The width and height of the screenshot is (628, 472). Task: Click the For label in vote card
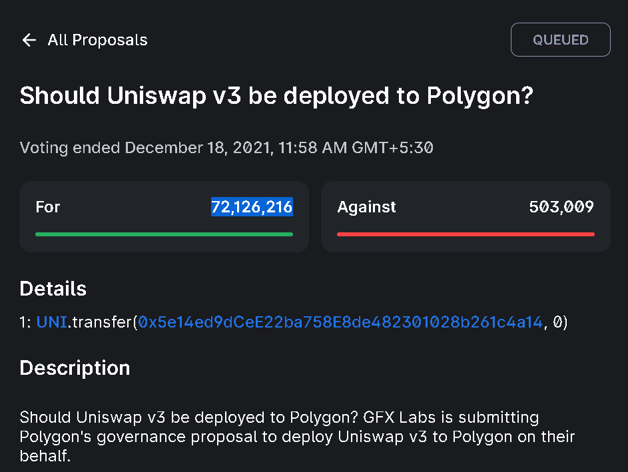click(x=48, y=207)
